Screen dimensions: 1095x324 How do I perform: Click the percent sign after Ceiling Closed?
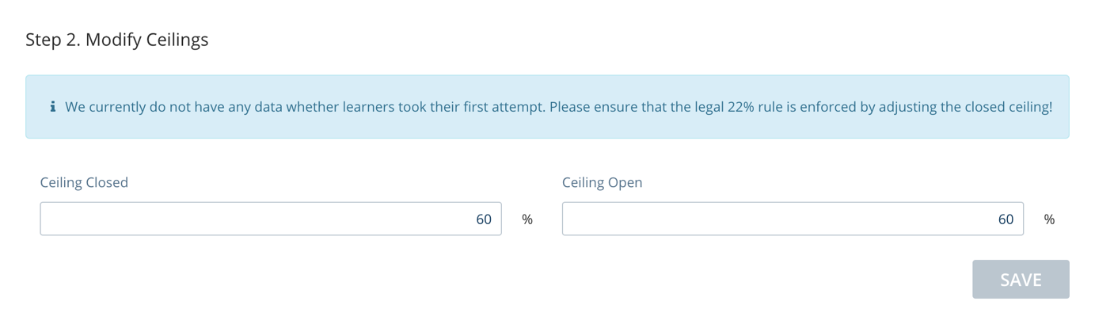[527, 219]
